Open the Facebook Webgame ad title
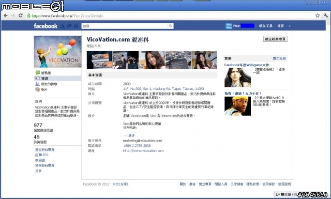Image resolution: width=331 pixels, height=199 pixels. pos(247,65)
